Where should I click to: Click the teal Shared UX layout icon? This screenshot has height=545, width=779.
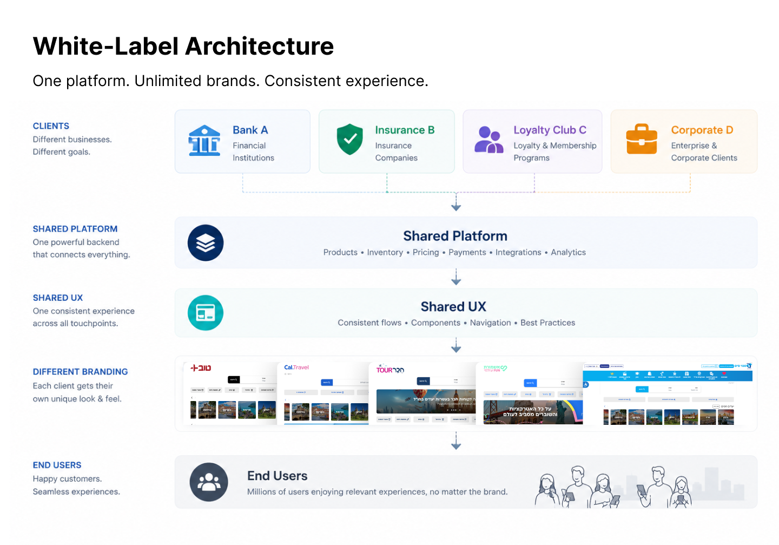(x=206, y=313)
